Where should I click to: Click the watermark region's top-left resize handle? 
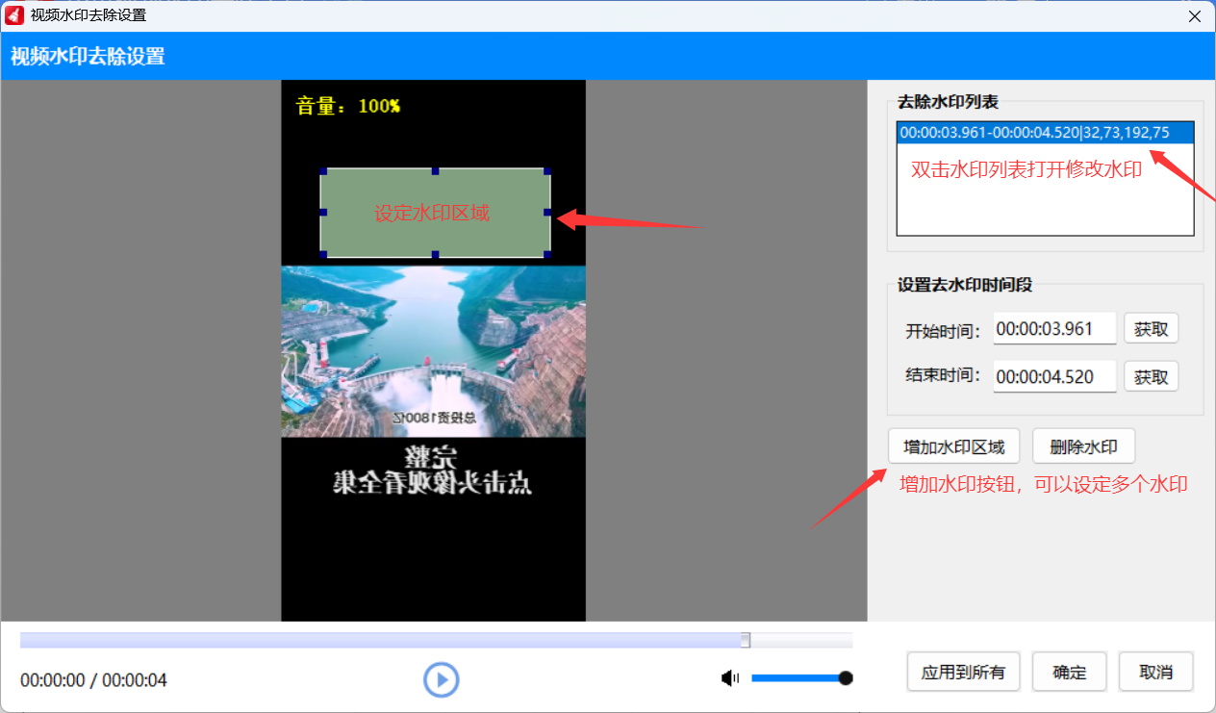323,171
